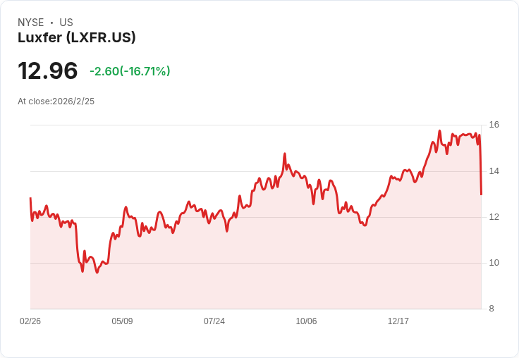Image resolution: width=519 pixels, height=358 pixels.
Task: Click the 05/09 date axis label
Action: point(122,321)
